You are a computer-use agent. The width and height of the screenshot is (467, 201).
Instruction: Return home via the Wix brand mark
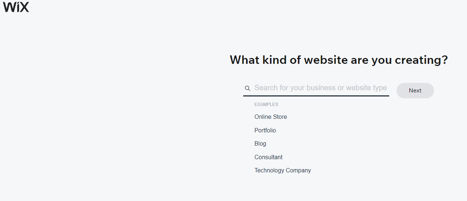pyautogui.click(x=16, y=7)
